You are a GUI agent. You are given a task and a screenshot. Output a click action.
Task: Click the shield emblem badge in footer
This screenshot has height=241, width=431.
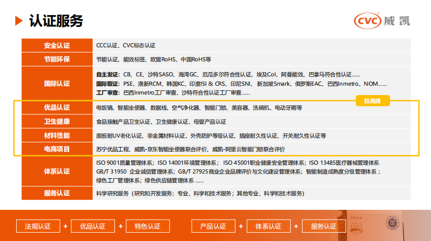[356, 229]
